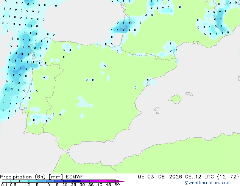
Task: Click the 15–20 mm blue legend swatch
Action: point(59,181)
